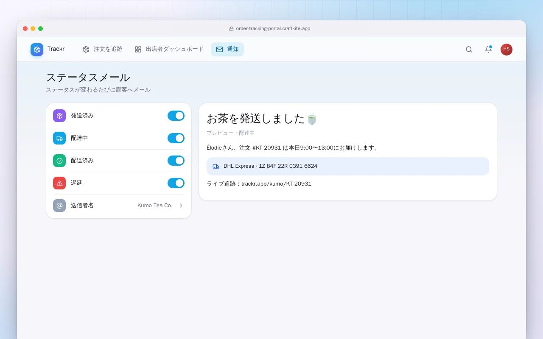Open the trackr.app/kumo/KT-20931 tracking link
The image size is (543, 339).
coord(276,184)
